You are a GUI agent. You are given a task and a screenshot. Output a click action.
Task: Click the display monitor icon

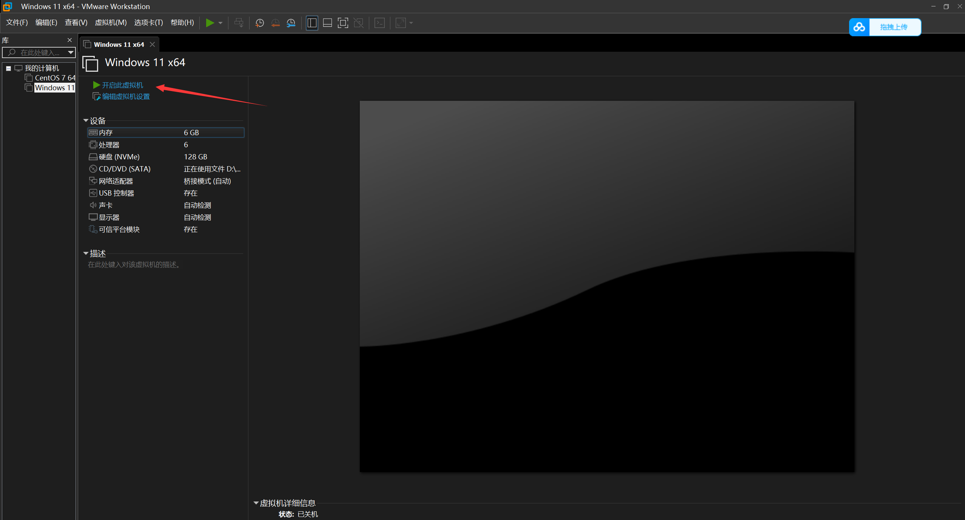tap(93, 217)
